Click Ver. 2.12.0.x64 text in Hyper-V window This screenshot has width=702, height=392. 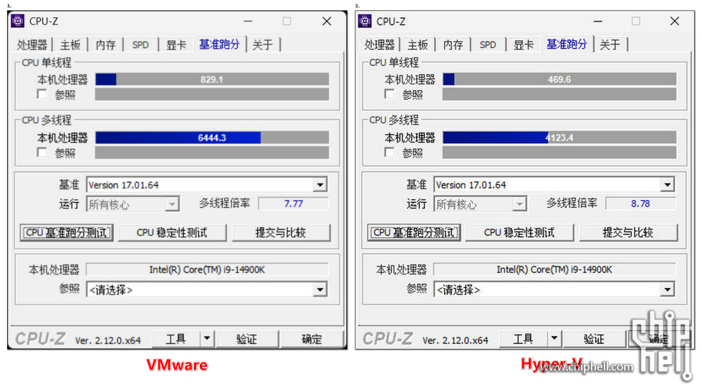coord(456,340)
